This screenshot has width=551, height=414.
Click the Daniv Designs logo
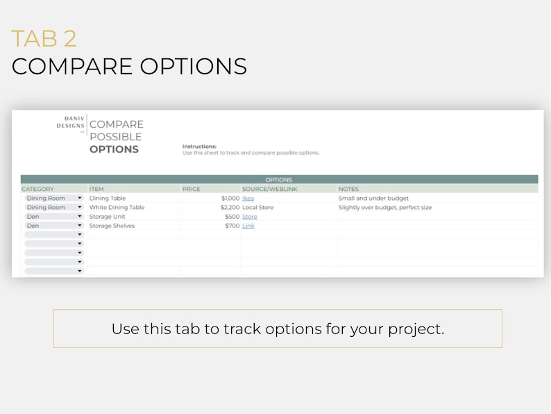tap(71, 123)
